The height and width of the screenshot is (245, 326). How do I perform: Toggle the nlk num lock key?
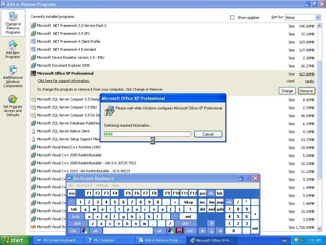[229, 202]
